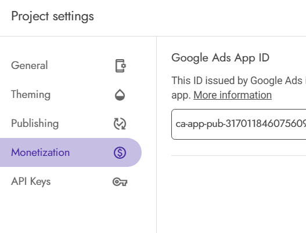Click the Theming droplet icon

pos(120,94)
